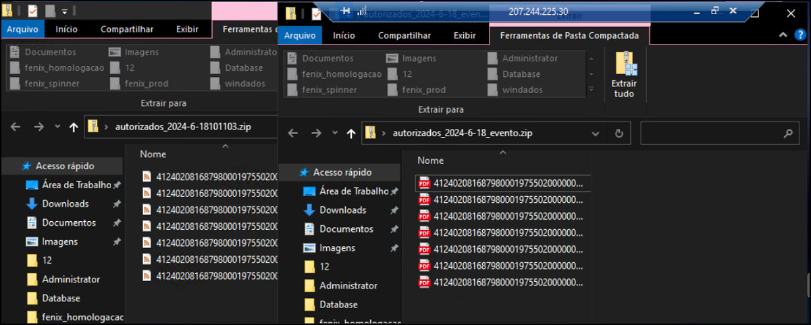This screenshot has width=811, height=325.
Task: Go forward in the evento.zip window
Action: (x=315, y=134)
